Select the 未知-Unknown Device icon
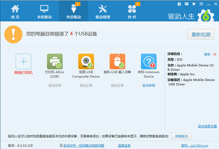Viewport: 219px width, 149px height. pos(149,62)
